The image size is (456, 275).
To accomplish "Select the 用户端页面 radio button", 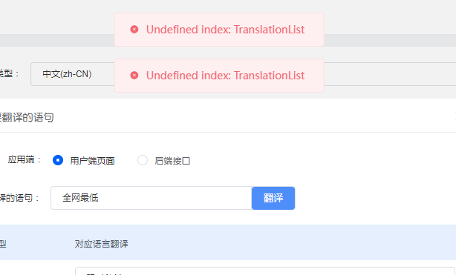I will click(58, 160).
